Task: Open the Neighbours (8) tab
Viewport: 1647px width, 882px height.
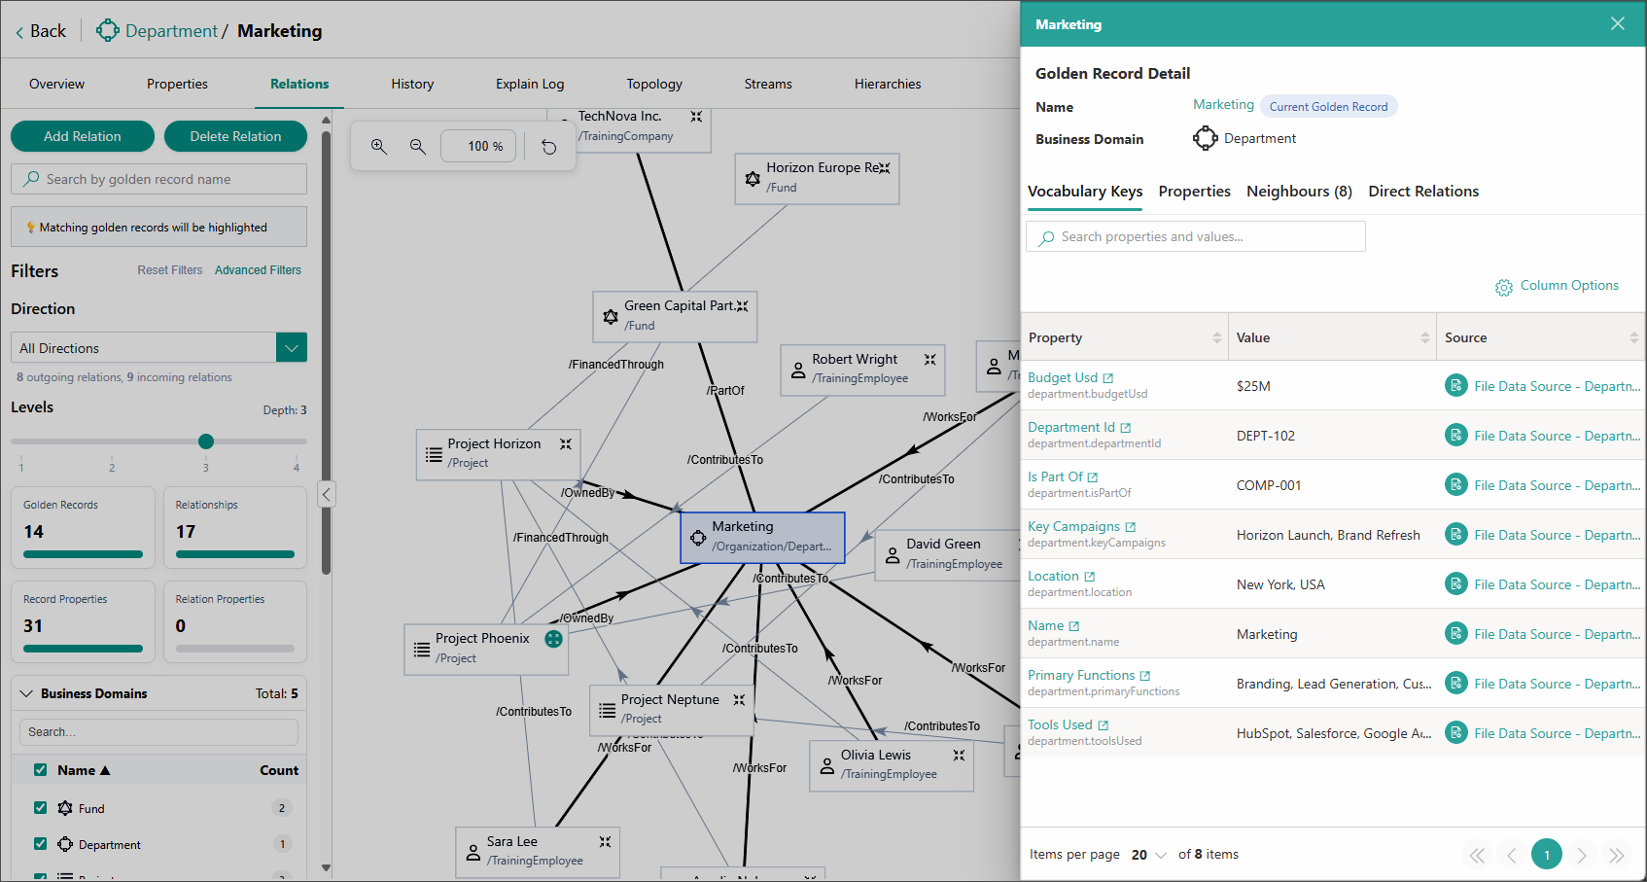Action: (x=1299, y=192)
